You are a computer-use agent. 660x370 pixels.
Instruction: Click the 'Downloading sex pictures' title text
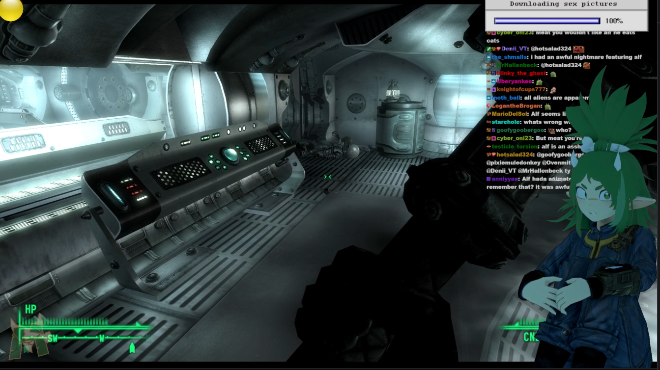pyautogui.click(x=563, y=4)
